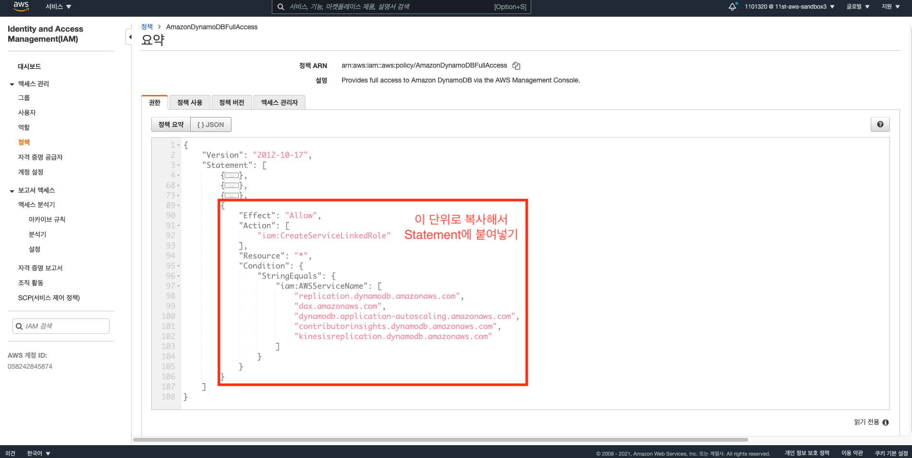912x458 pixels.
Task: Open 조직 활동 in the sidebar
Action: tap(31, 283)
